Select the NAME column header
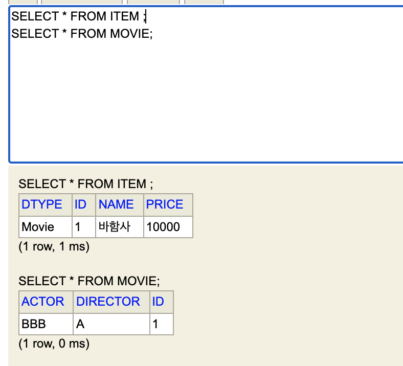 (116, 204)
